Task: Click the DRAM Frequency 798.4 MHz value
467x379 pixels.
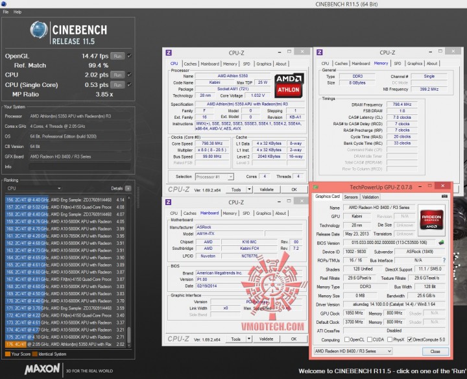Action: pos(401,104)
